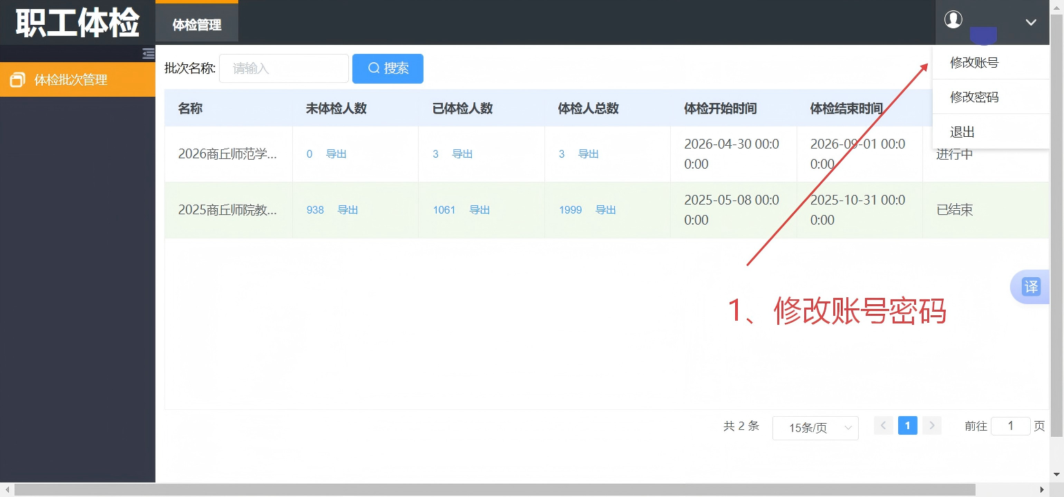
Task: Click the 未体检人数 column header
Action: 336,109
